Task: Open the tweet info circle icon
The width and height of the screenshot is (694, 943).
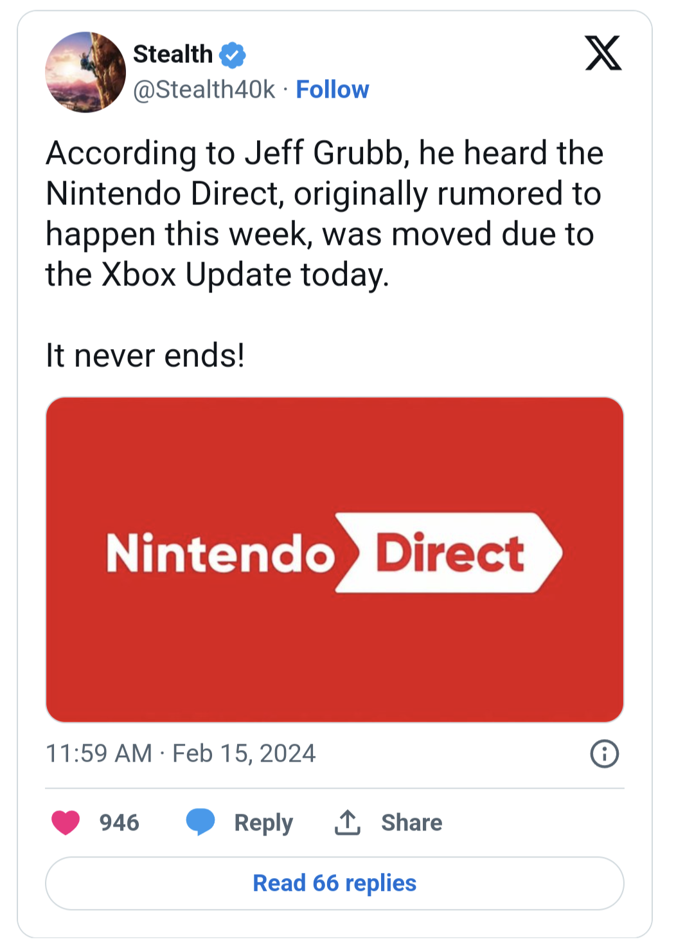Action: point(604,753)
